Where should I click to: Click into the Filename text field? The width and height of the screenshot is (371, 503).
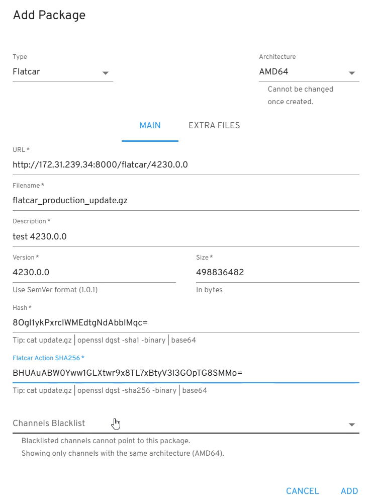[x=185, y=201]
